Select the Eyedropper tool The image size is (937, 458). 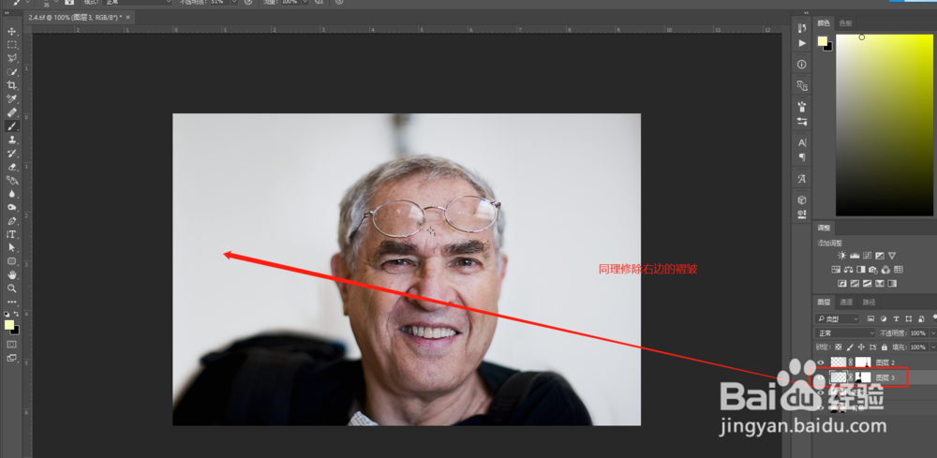[11, 98]
